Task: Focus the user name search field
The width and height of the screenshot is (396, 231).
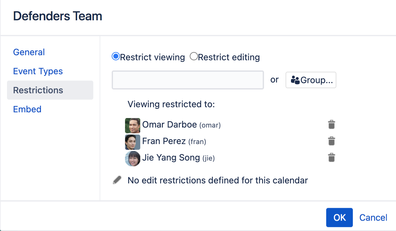Action: (188, 80)
